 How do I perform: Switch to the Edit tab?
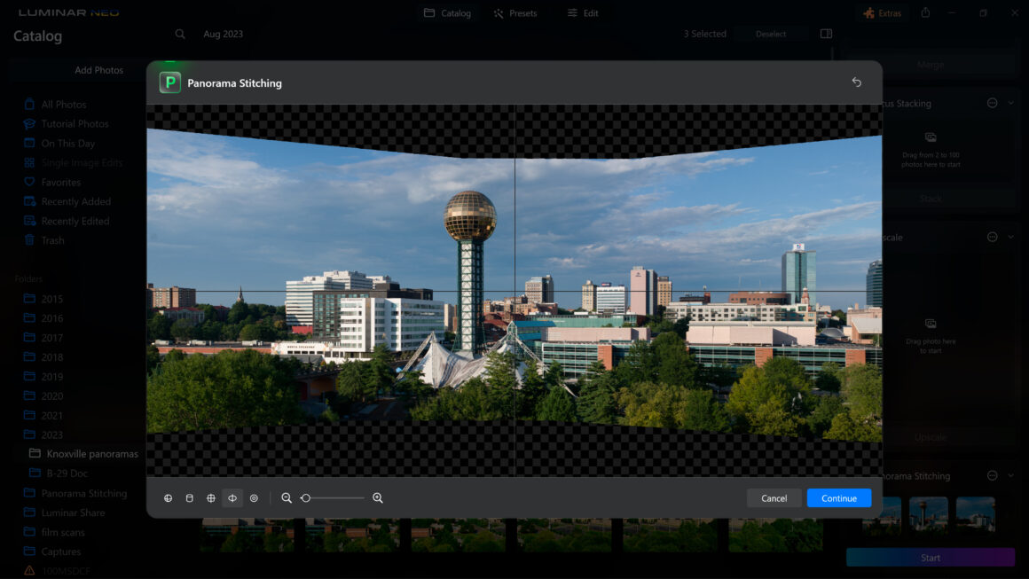583,13
